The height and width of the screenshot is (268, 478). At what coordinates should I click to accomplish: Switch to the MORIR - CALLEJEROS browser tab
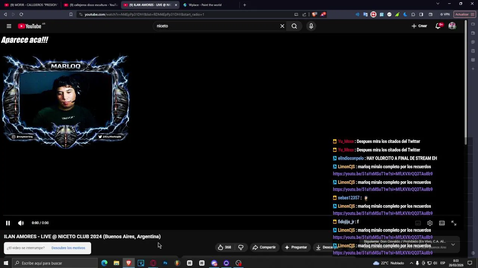pos(31,5)
